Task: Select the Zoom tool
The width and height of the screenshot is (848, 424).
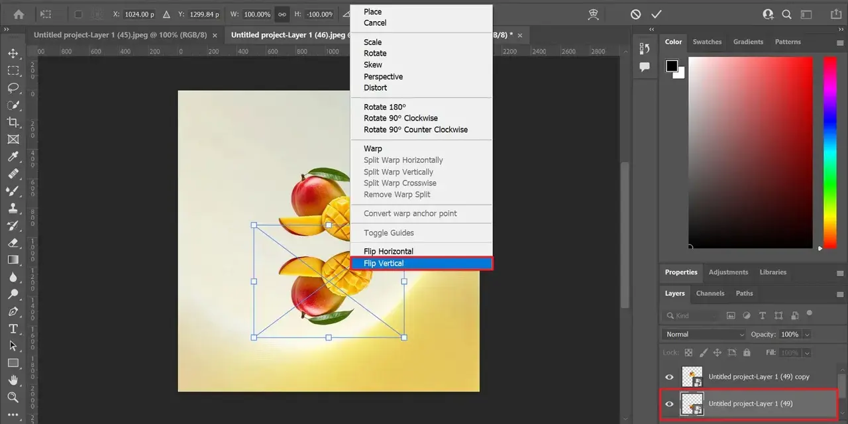Action: tap(13, 397)
